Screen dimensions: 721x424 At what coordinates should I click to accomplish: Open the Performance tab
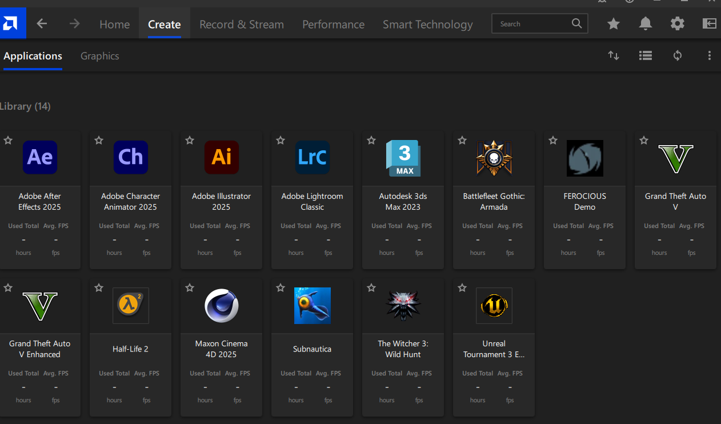point(333,25)
